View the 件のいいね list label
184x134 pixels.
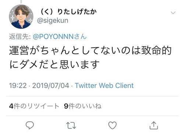point(85,106)
